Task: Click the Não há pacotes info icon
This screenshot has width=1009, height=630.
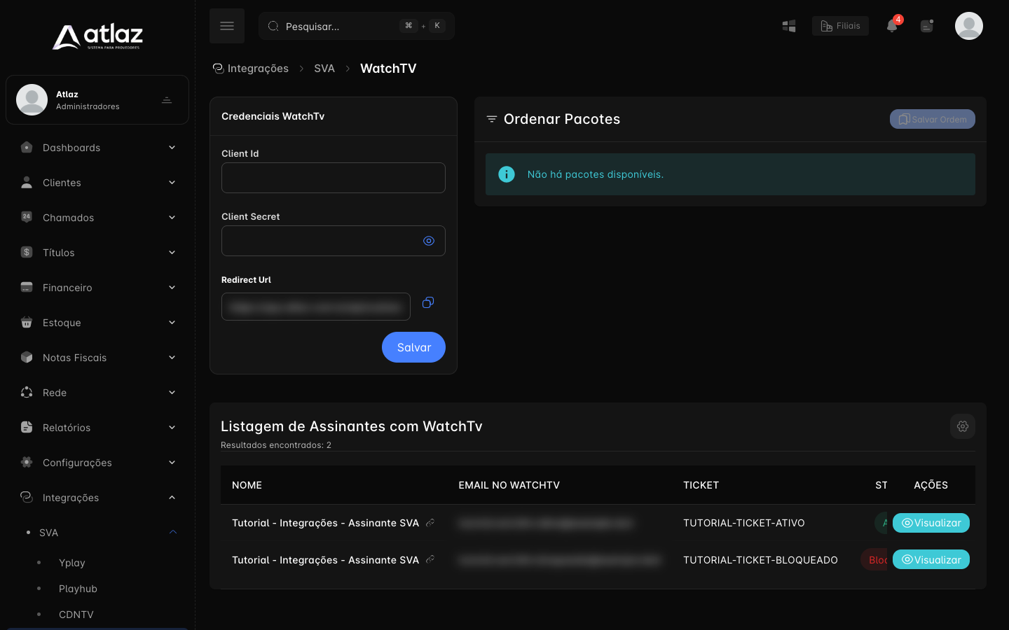Action: point(507,174)
